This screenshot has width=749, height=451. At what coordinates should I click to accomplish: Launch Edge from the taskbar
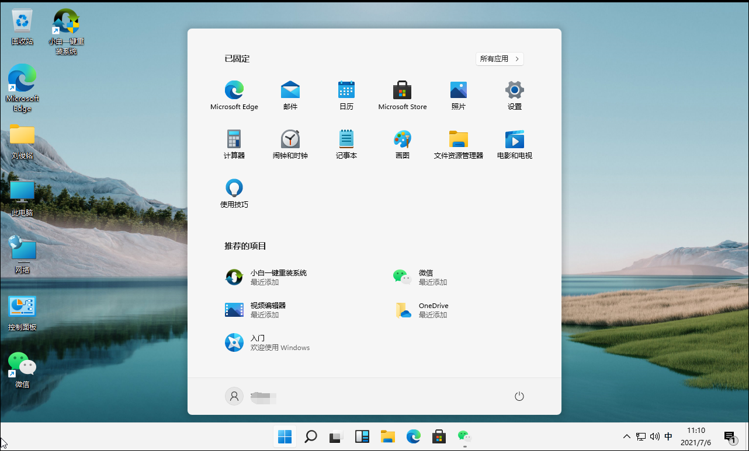click(x=414, y=436)
